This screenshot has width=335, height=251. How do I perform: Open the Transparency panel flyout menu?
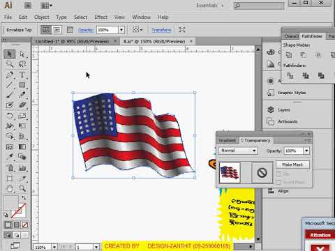[308, 140]
